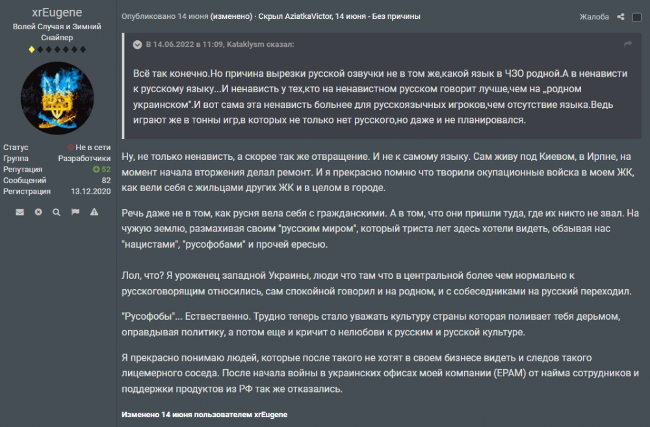Click the magnifier find-content icon
This screenshot has width=650, height=427.
coord(57,212)
